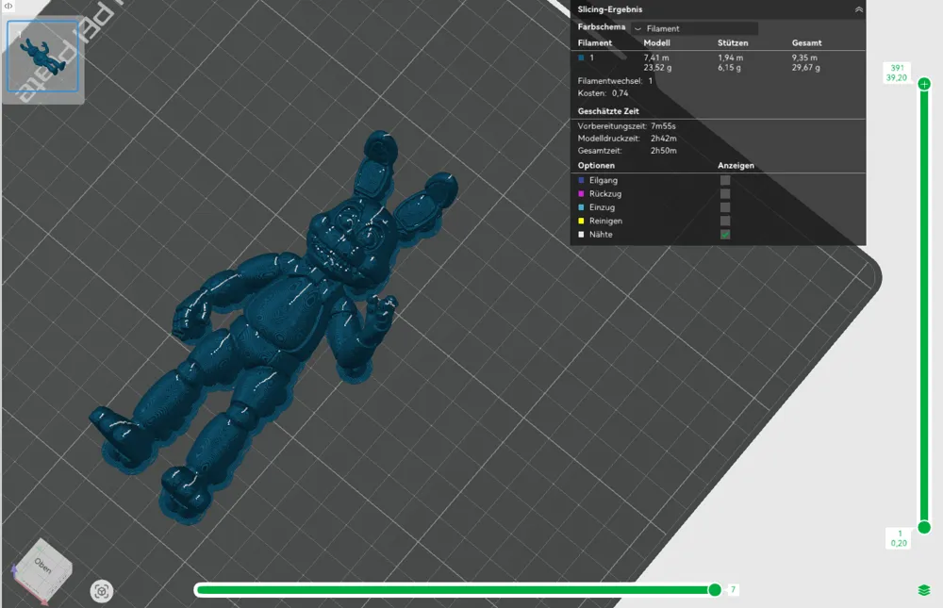Click the Geschätzte Zeit heading
943x608 pixels.
click(x=608, y=111)
